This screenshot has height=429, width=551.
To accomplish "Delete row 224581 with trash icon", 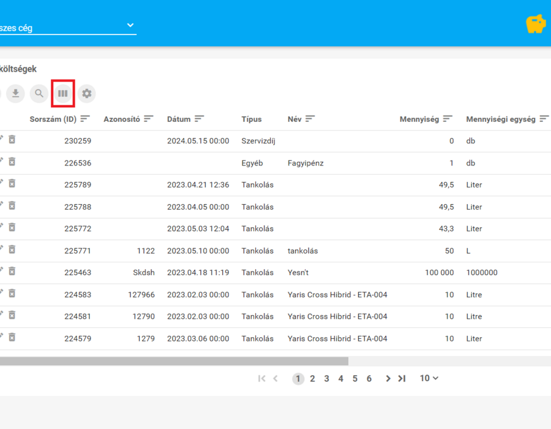I will 12,316.
